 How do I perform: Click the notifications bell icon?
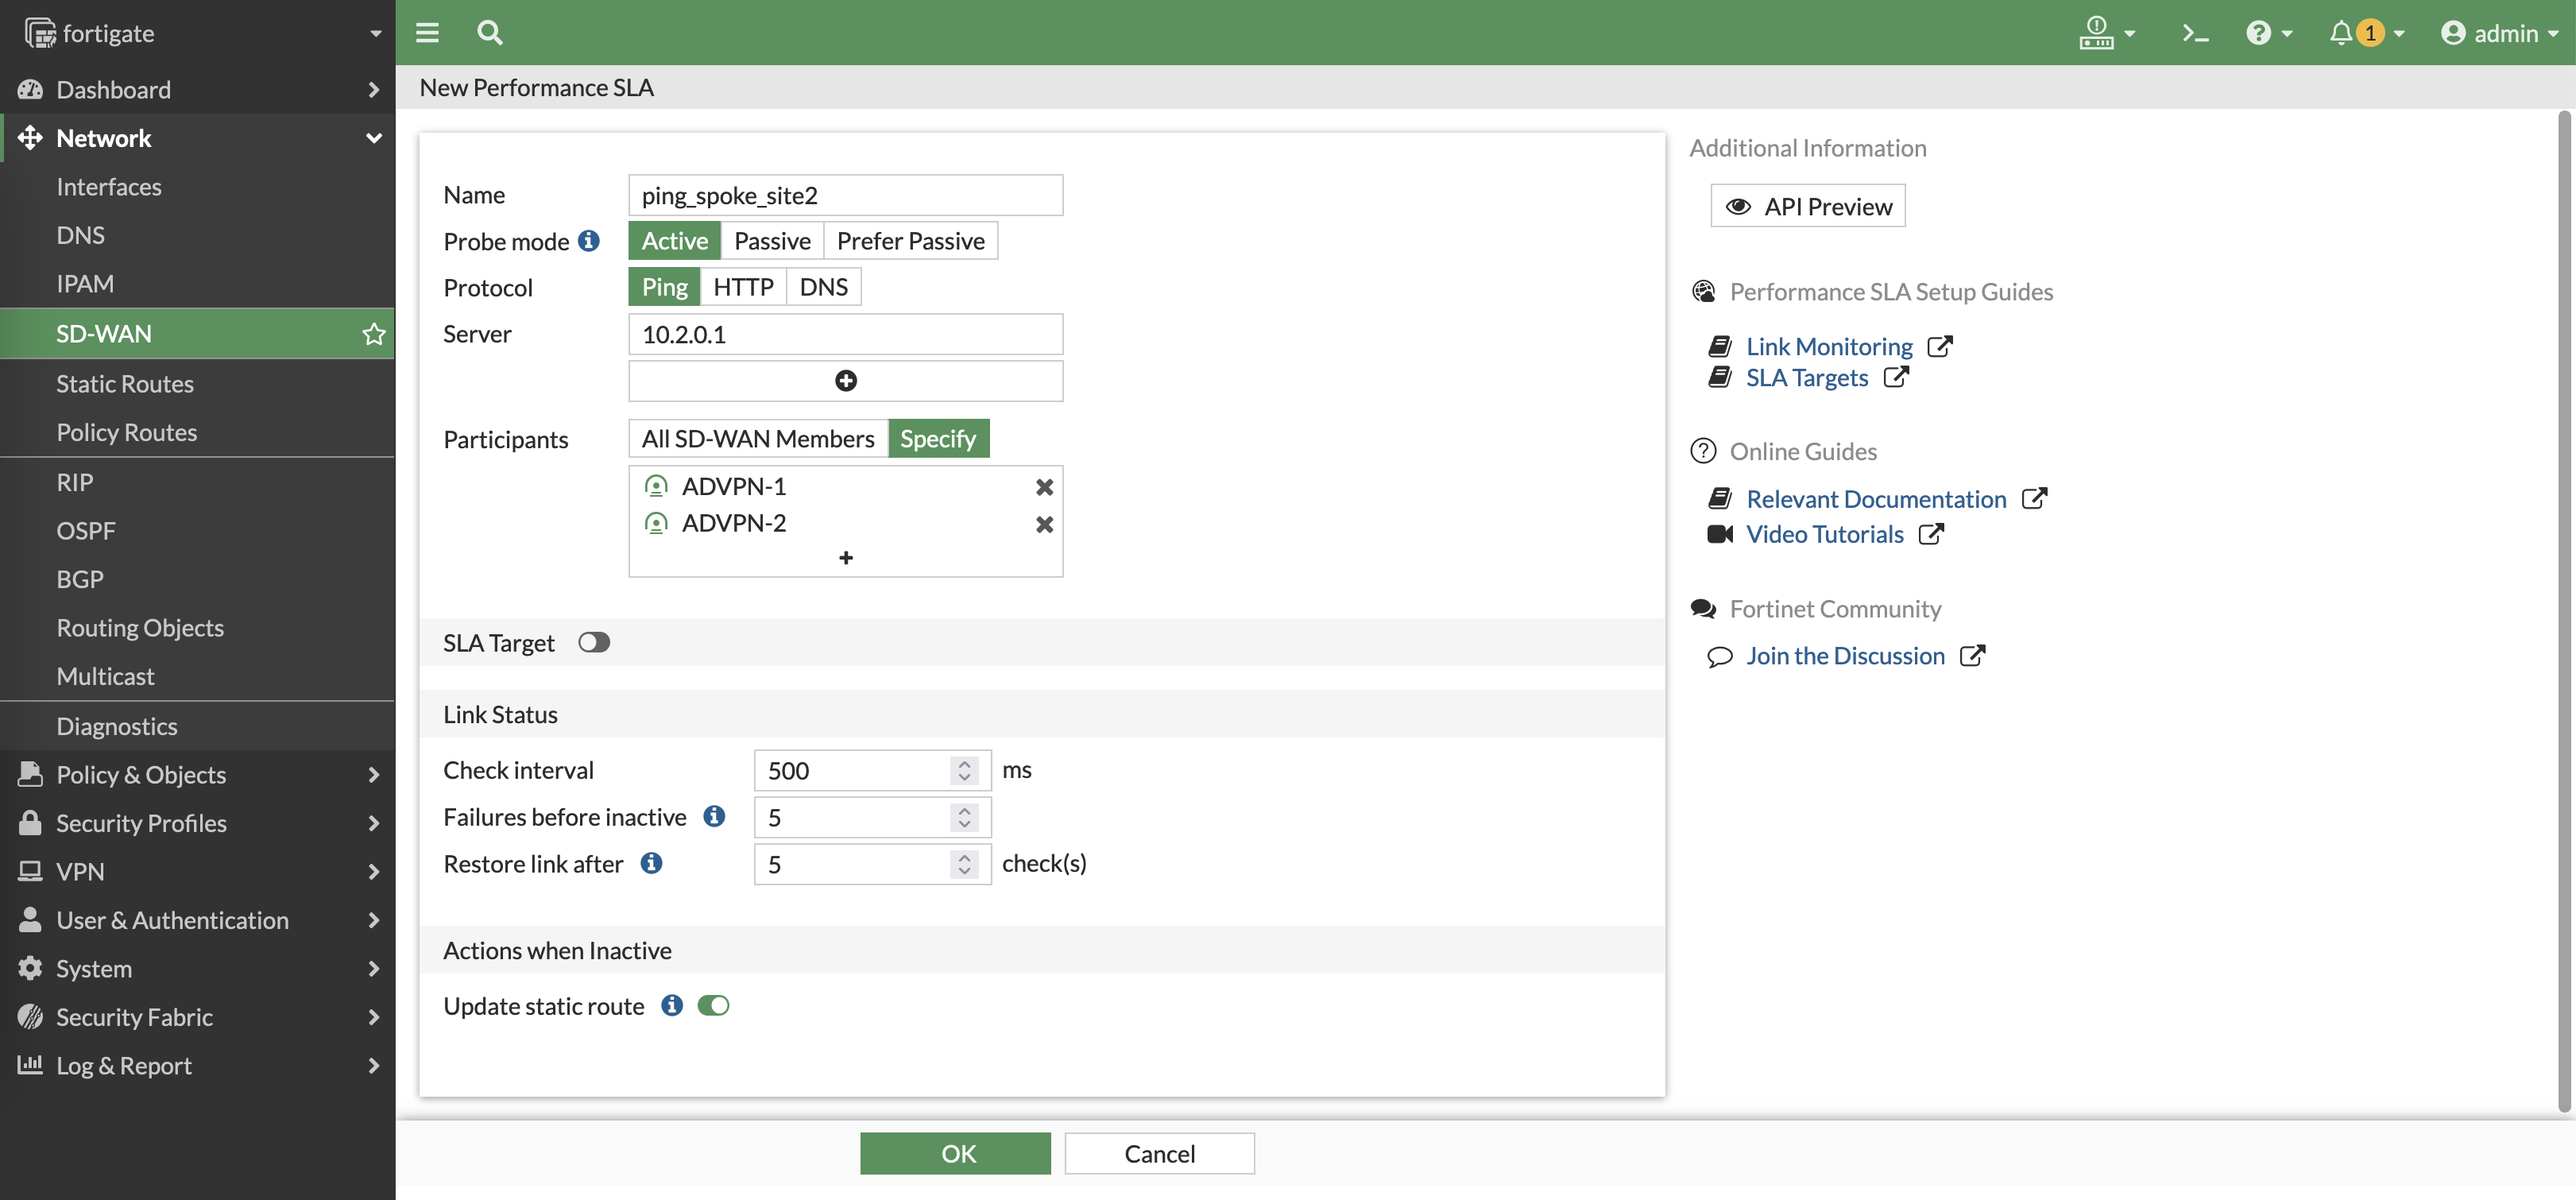[2340, 33]
